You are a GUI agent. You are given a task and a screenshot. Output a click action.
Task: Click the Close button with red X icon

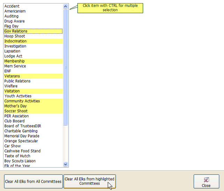(206, 182)
